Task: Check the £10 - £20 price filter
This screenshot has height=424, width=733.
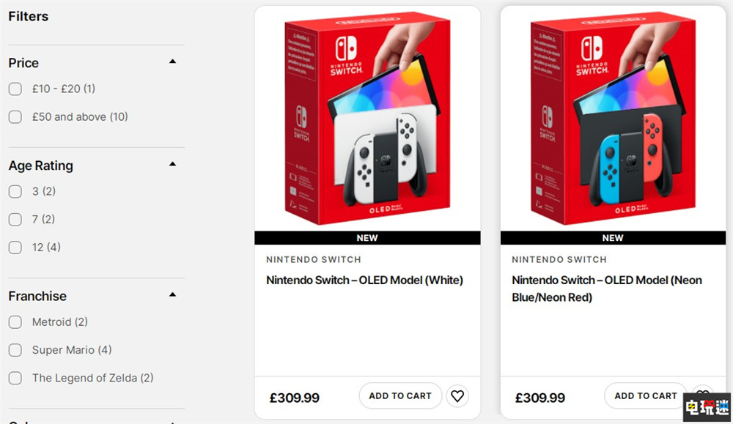Action: click(x=15, y=89)
